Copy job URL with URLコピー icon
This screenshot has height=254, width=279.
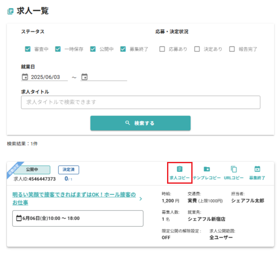point(234,169)
